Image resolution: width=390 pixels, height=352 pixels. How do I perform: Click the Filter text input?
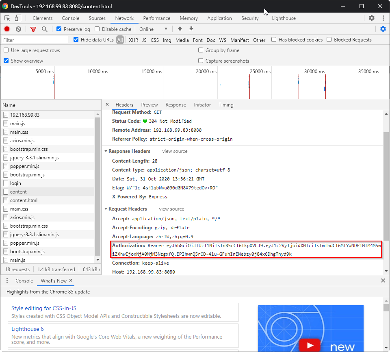(x=35, y=40)
